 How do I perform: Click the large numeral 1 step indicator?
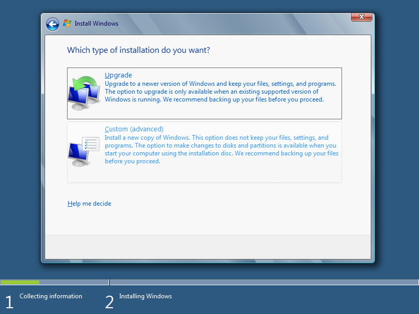pyautogui.click(x=9, y=302)
